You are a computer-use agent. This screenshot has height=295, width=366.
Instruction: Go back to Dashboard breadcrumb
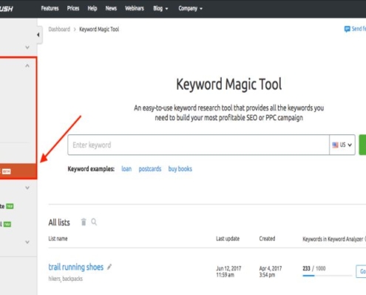tap(59, 29)
